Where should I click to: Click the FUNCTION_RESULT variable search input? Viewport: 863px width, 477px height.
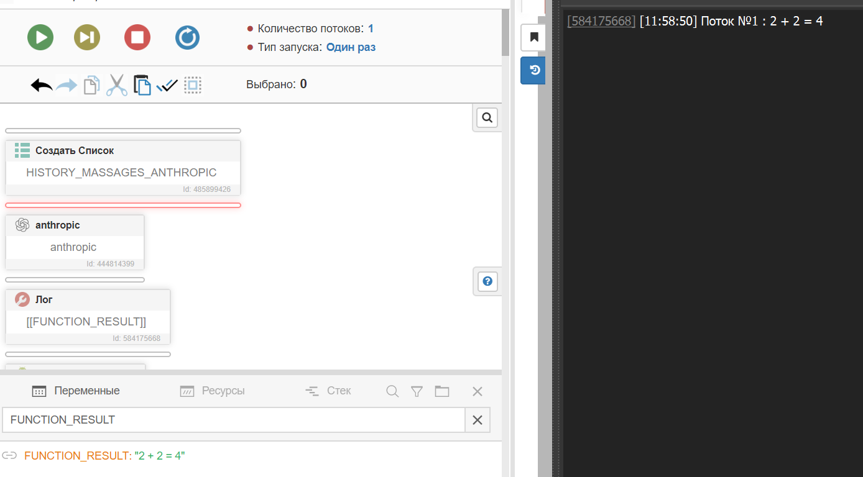click(233, 420)
